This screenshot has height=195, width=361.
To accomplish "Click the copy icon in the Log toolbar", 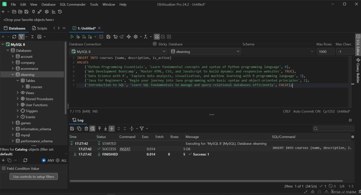I will point(79,129).
